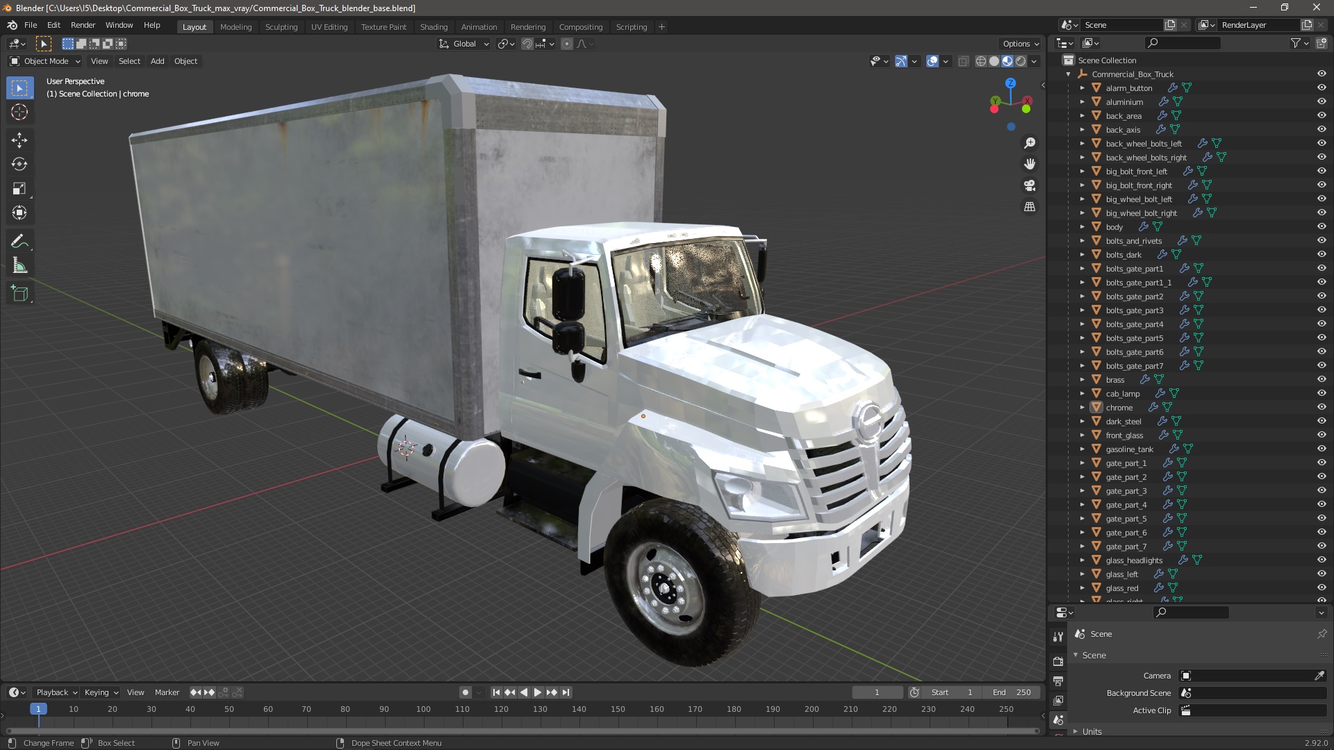This screenshot has height=750, width=1334.
Task: Open the Object Mode dropdown
Action: click(45, 61)
